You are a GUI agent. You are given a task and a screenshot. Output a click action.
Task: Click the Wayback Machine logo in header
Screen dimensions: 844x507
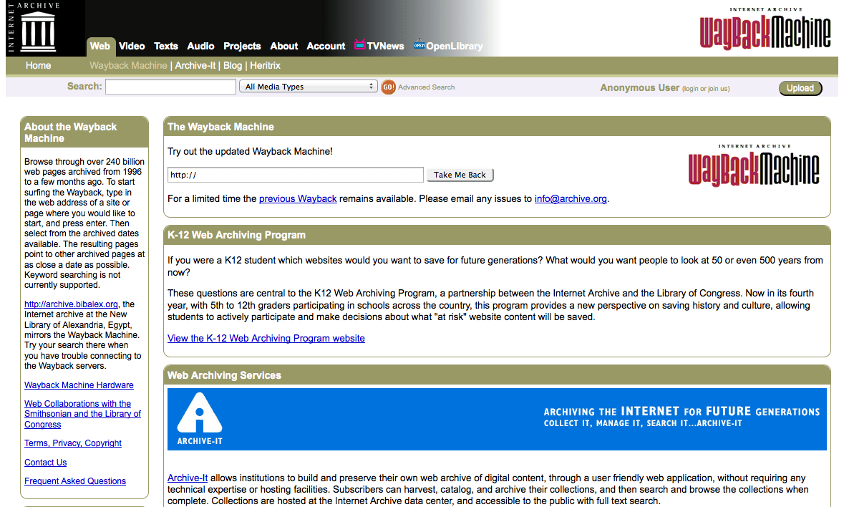click(x=765, y=29)
